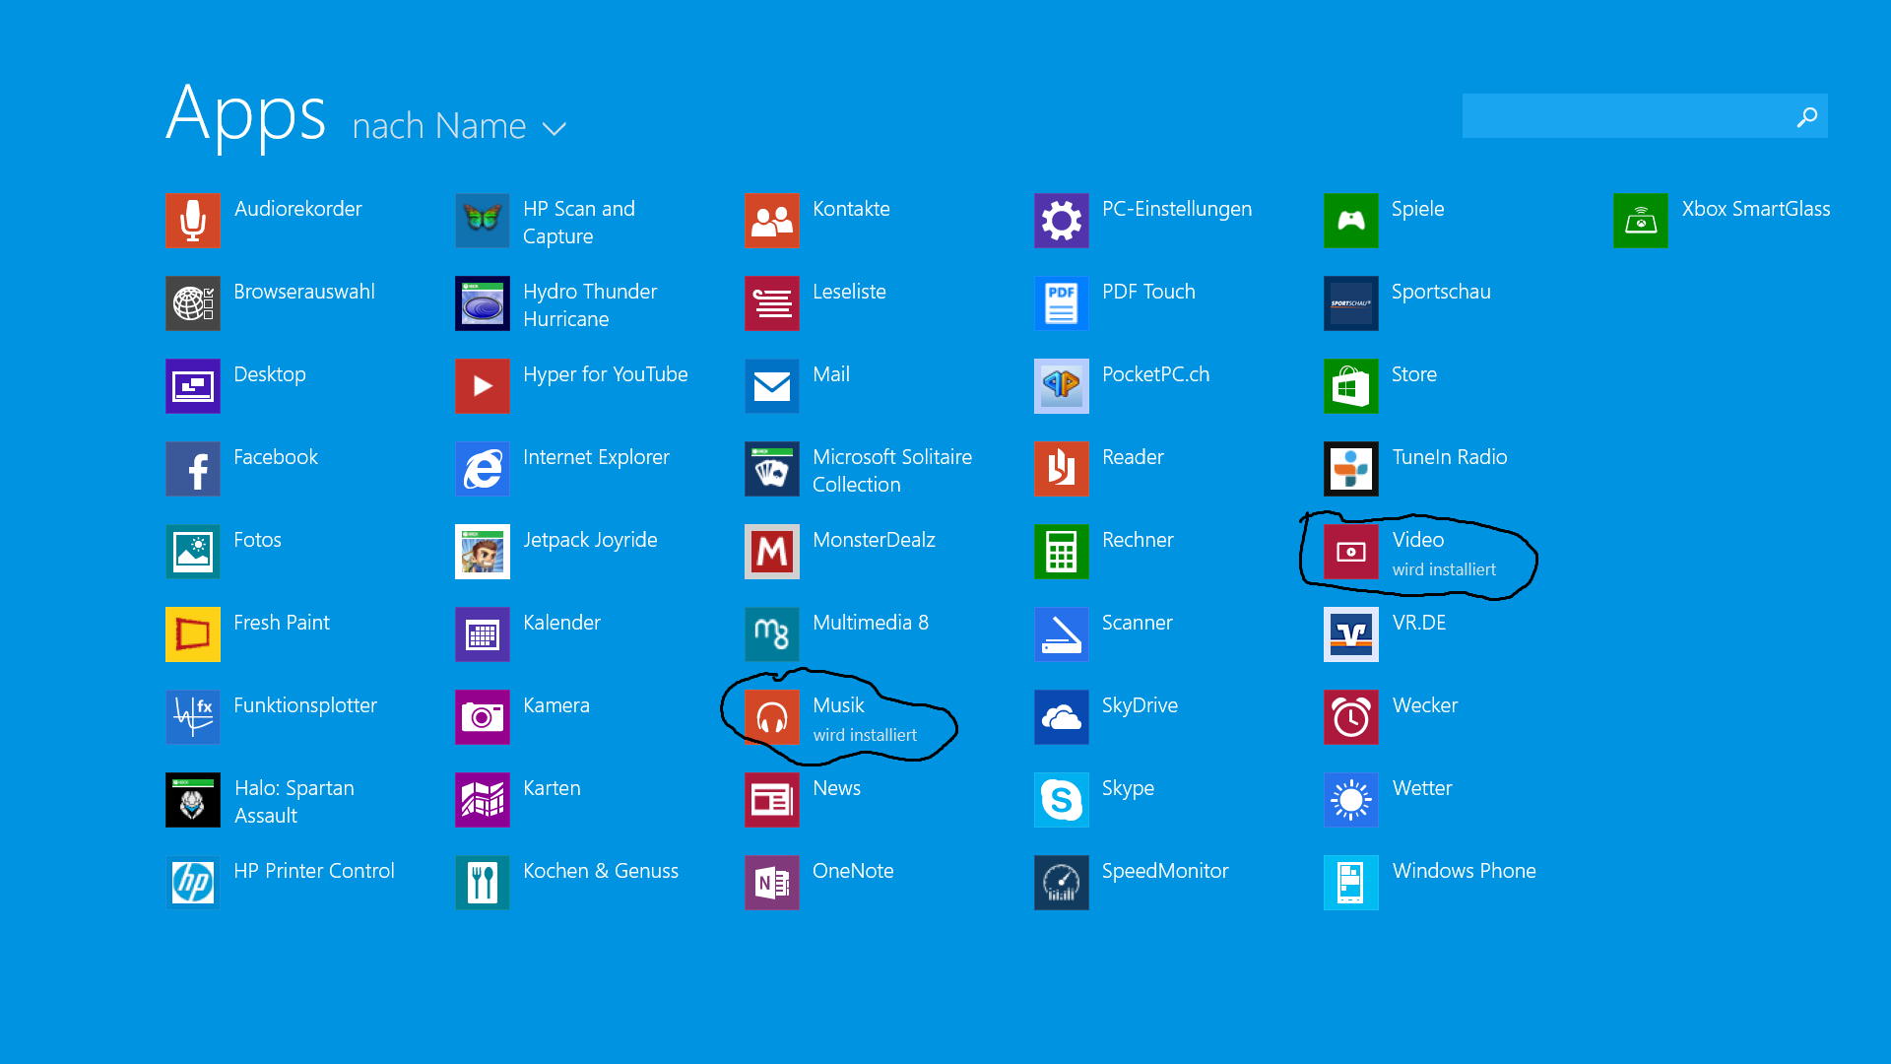Open the Wetter sun icon
The image size is (1891, 1064).
1351,800
